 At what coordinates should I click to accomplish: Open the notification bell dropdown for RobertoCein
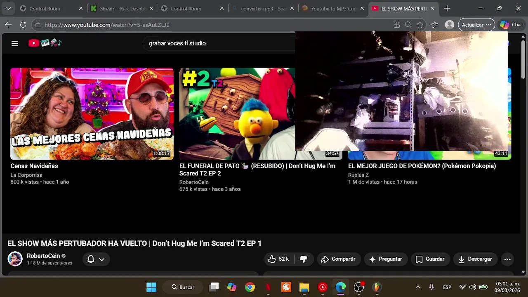coord(96,259)
